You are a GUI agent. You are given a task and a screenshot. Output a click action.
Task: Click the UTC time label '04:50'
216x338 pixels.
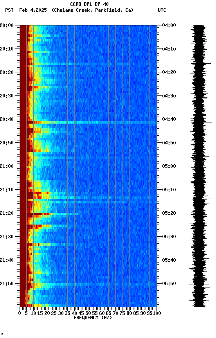click(x=169, y=143)
